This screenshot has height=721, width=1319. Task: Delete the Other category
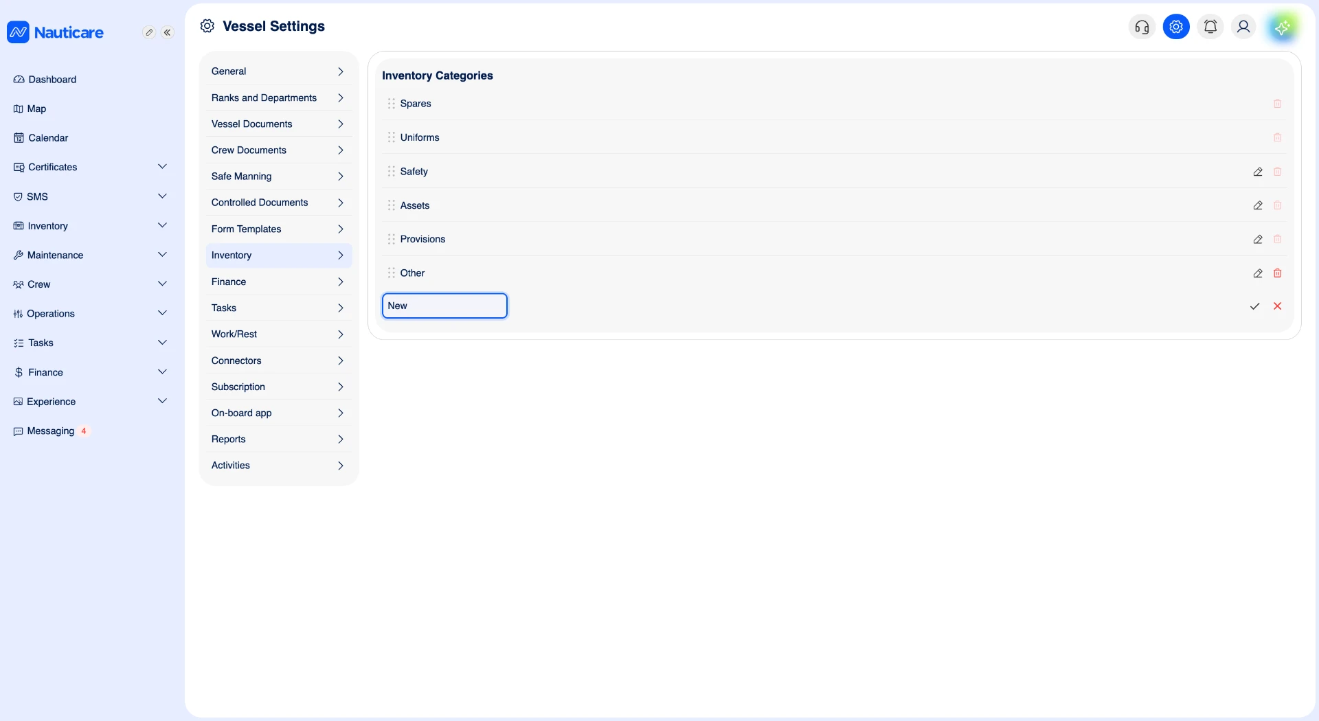pyautogui.click(x=1278, y=273)
